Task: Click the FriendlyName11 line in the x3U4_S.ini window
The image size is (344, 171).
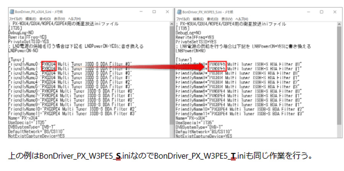Action: (x=72, y=113)
